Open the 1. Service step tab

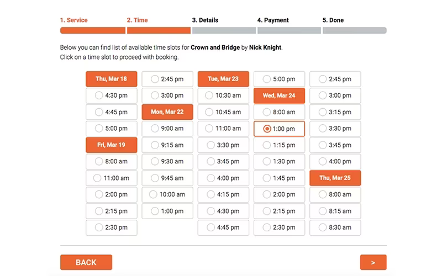click(x=74, y=20)
